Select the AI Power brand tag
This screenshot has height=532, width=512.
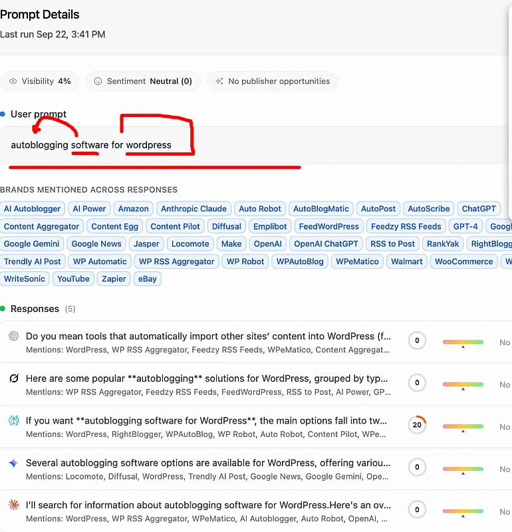pyautogui.click(x=89, y=209)
